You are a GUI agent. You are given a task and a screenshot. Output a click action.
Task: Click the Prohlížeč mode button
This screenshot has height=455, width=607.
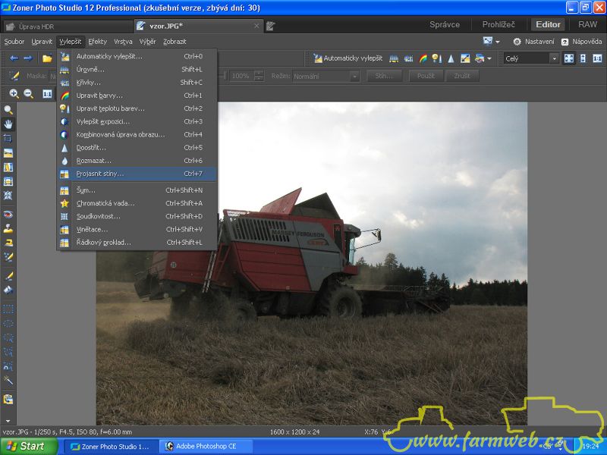click(498, 24)
